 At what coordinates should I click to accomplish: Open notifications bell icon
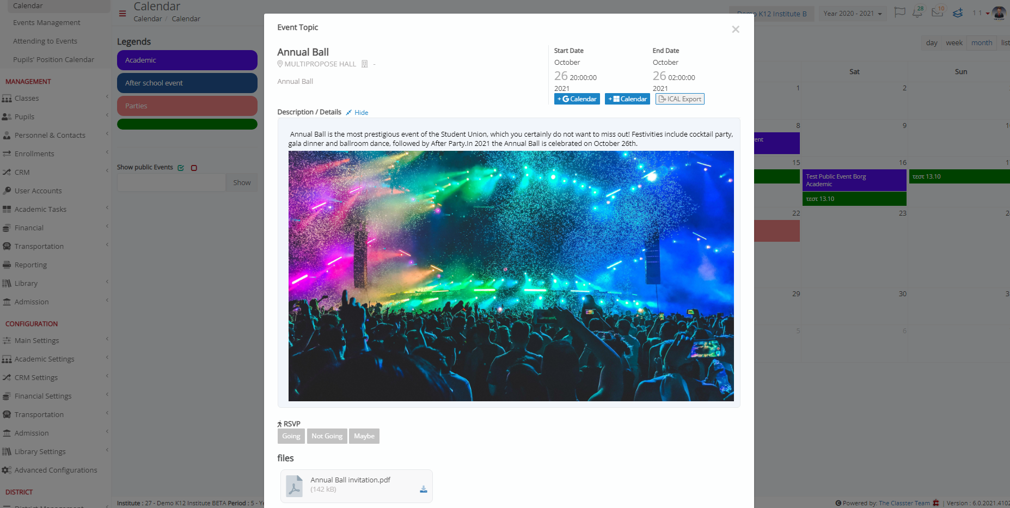pyautogui.click(x=918, y=12)
